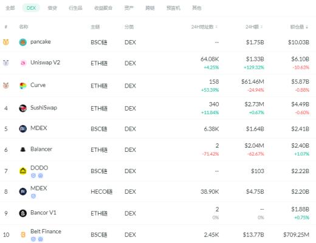
Task: Click Uniswap V2's 64.08K address count
Action: point(210,59)
